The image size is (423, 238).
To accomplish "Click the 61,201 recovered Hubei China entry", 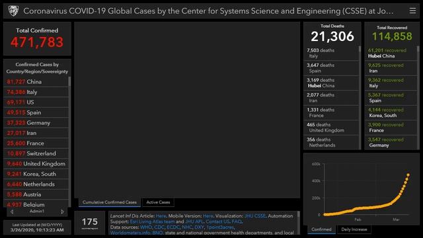I will (391, 53).
